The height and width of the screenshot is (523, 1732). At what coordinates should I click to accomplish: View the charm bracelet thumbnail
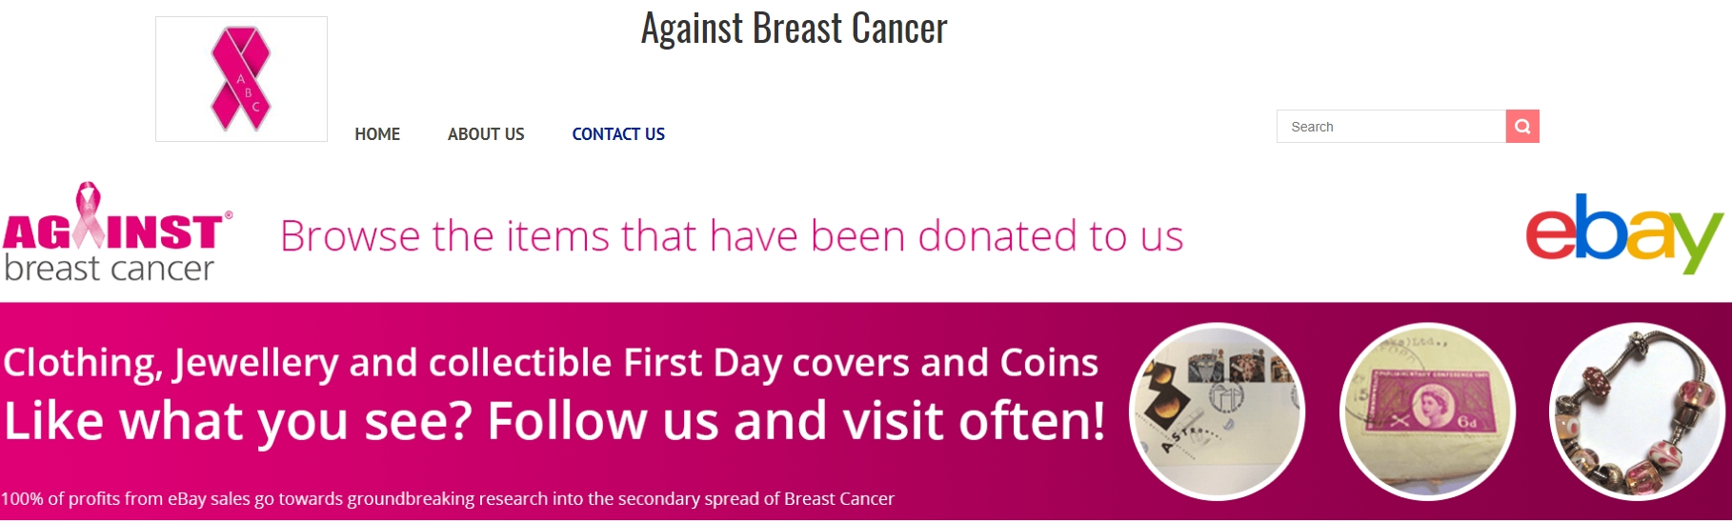1638,412
